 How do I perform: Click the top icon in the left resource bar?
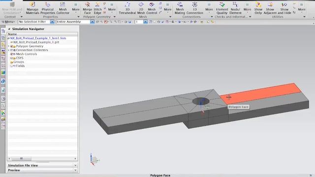click(x=3, y=30)
